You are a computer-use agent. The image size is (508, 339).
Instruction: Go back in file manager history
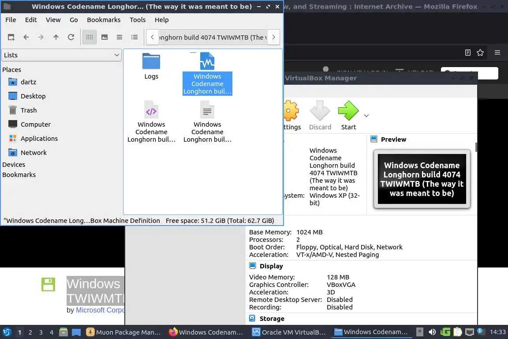pos(26,38)
